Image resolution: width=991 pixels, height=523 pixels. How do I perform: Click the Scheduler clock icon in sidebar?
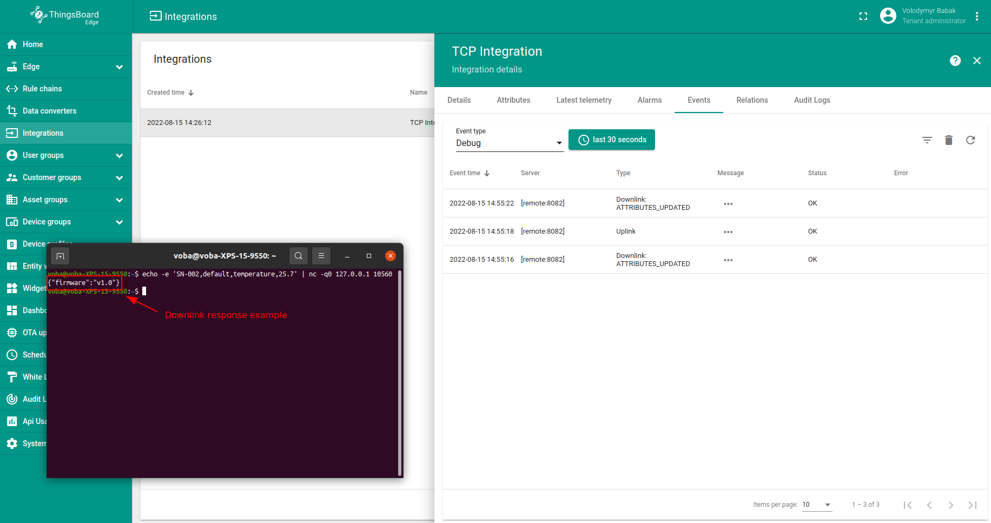12,355
